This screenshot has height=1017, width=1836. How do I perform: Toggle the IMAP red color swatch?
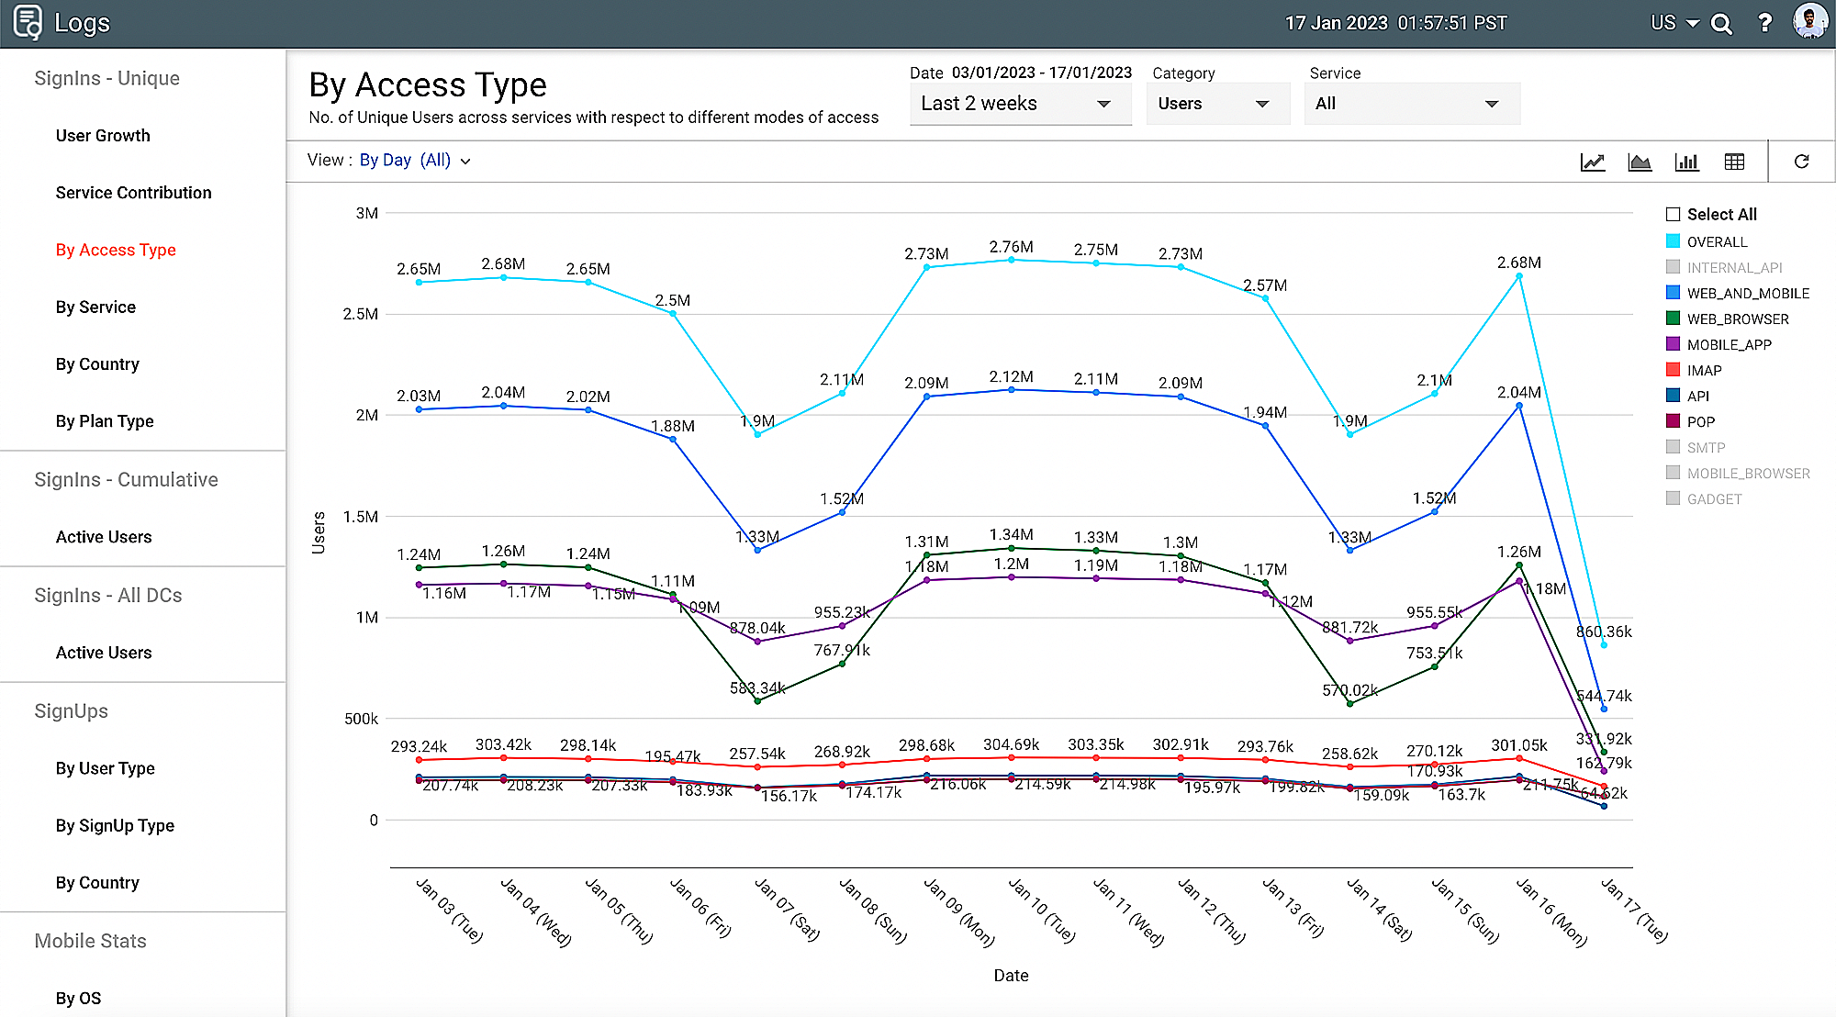[1674, 370]
